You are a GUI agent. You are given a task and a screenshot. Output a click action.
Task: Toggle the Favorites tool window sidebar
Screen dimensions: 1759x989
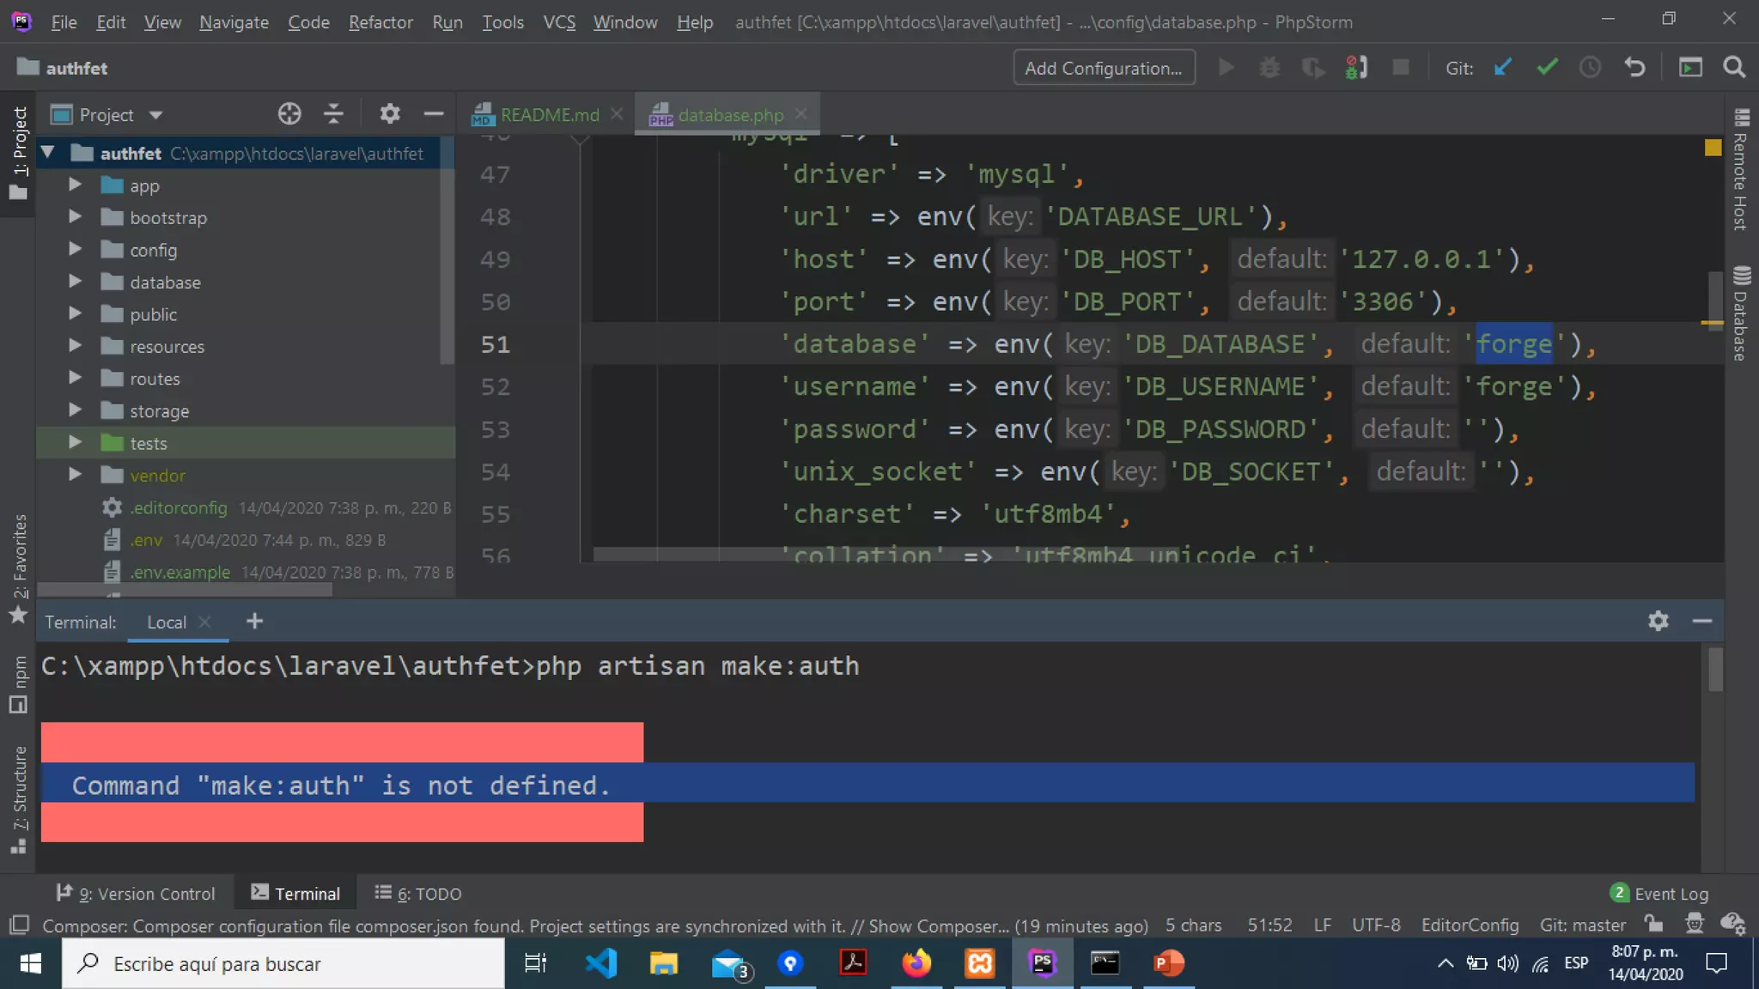pyautogui.click(x=19, y=568)
